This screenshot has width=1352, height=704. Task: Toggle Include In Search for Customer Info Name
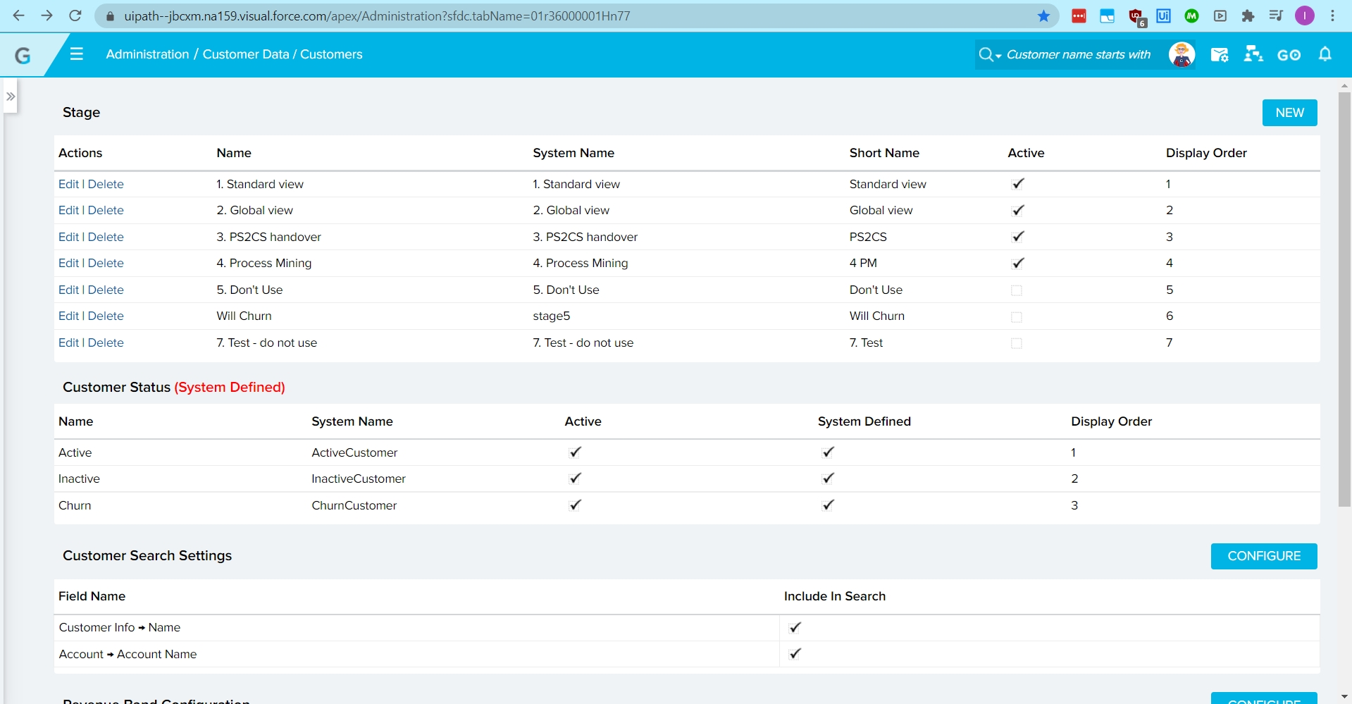tap(795, 627)
